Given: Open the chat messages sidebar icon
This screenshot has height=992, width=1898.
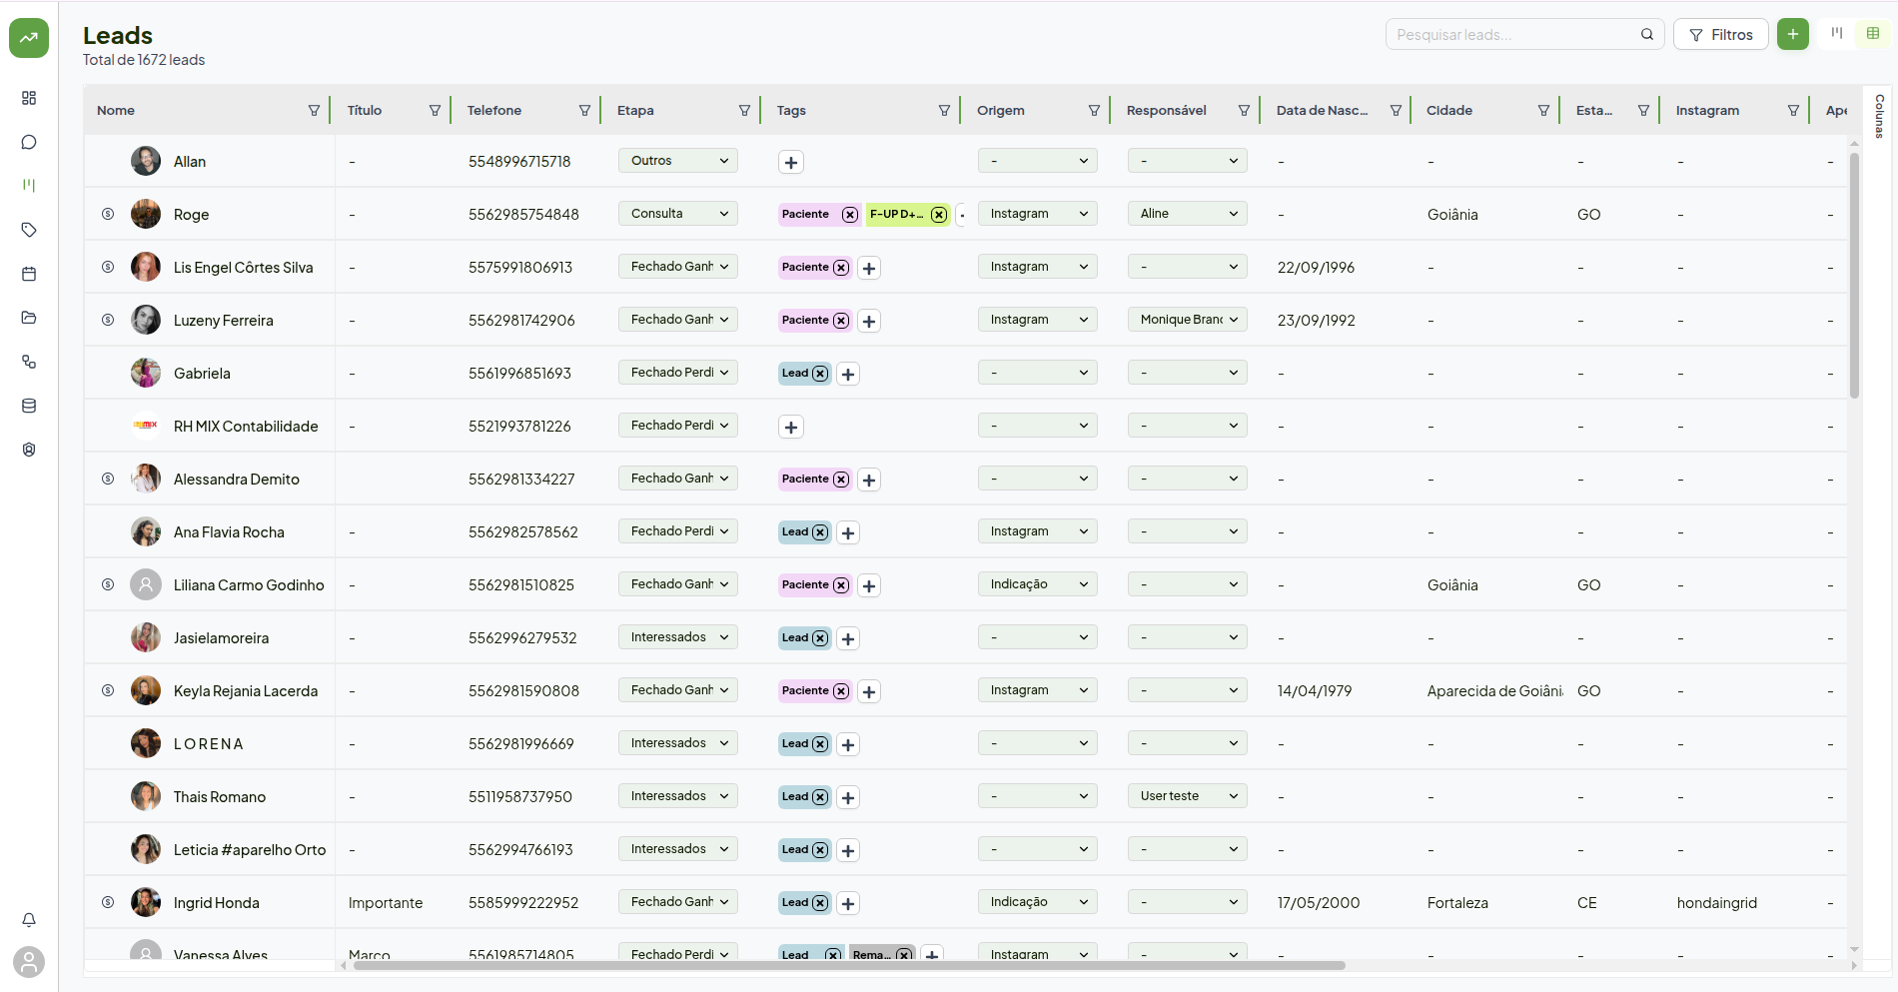Looking at the screenshot, I should [29, 142].
